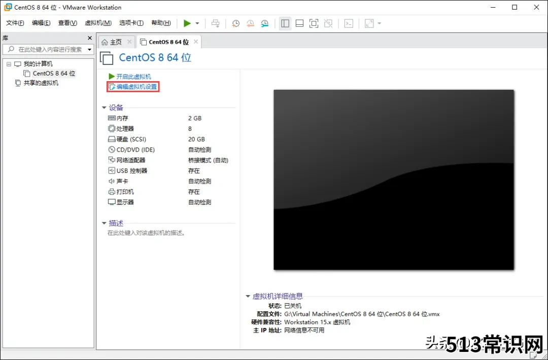Click the 打印机 printer device icon
This screenshot has width=548, height=360.
[x=112, y=192]
